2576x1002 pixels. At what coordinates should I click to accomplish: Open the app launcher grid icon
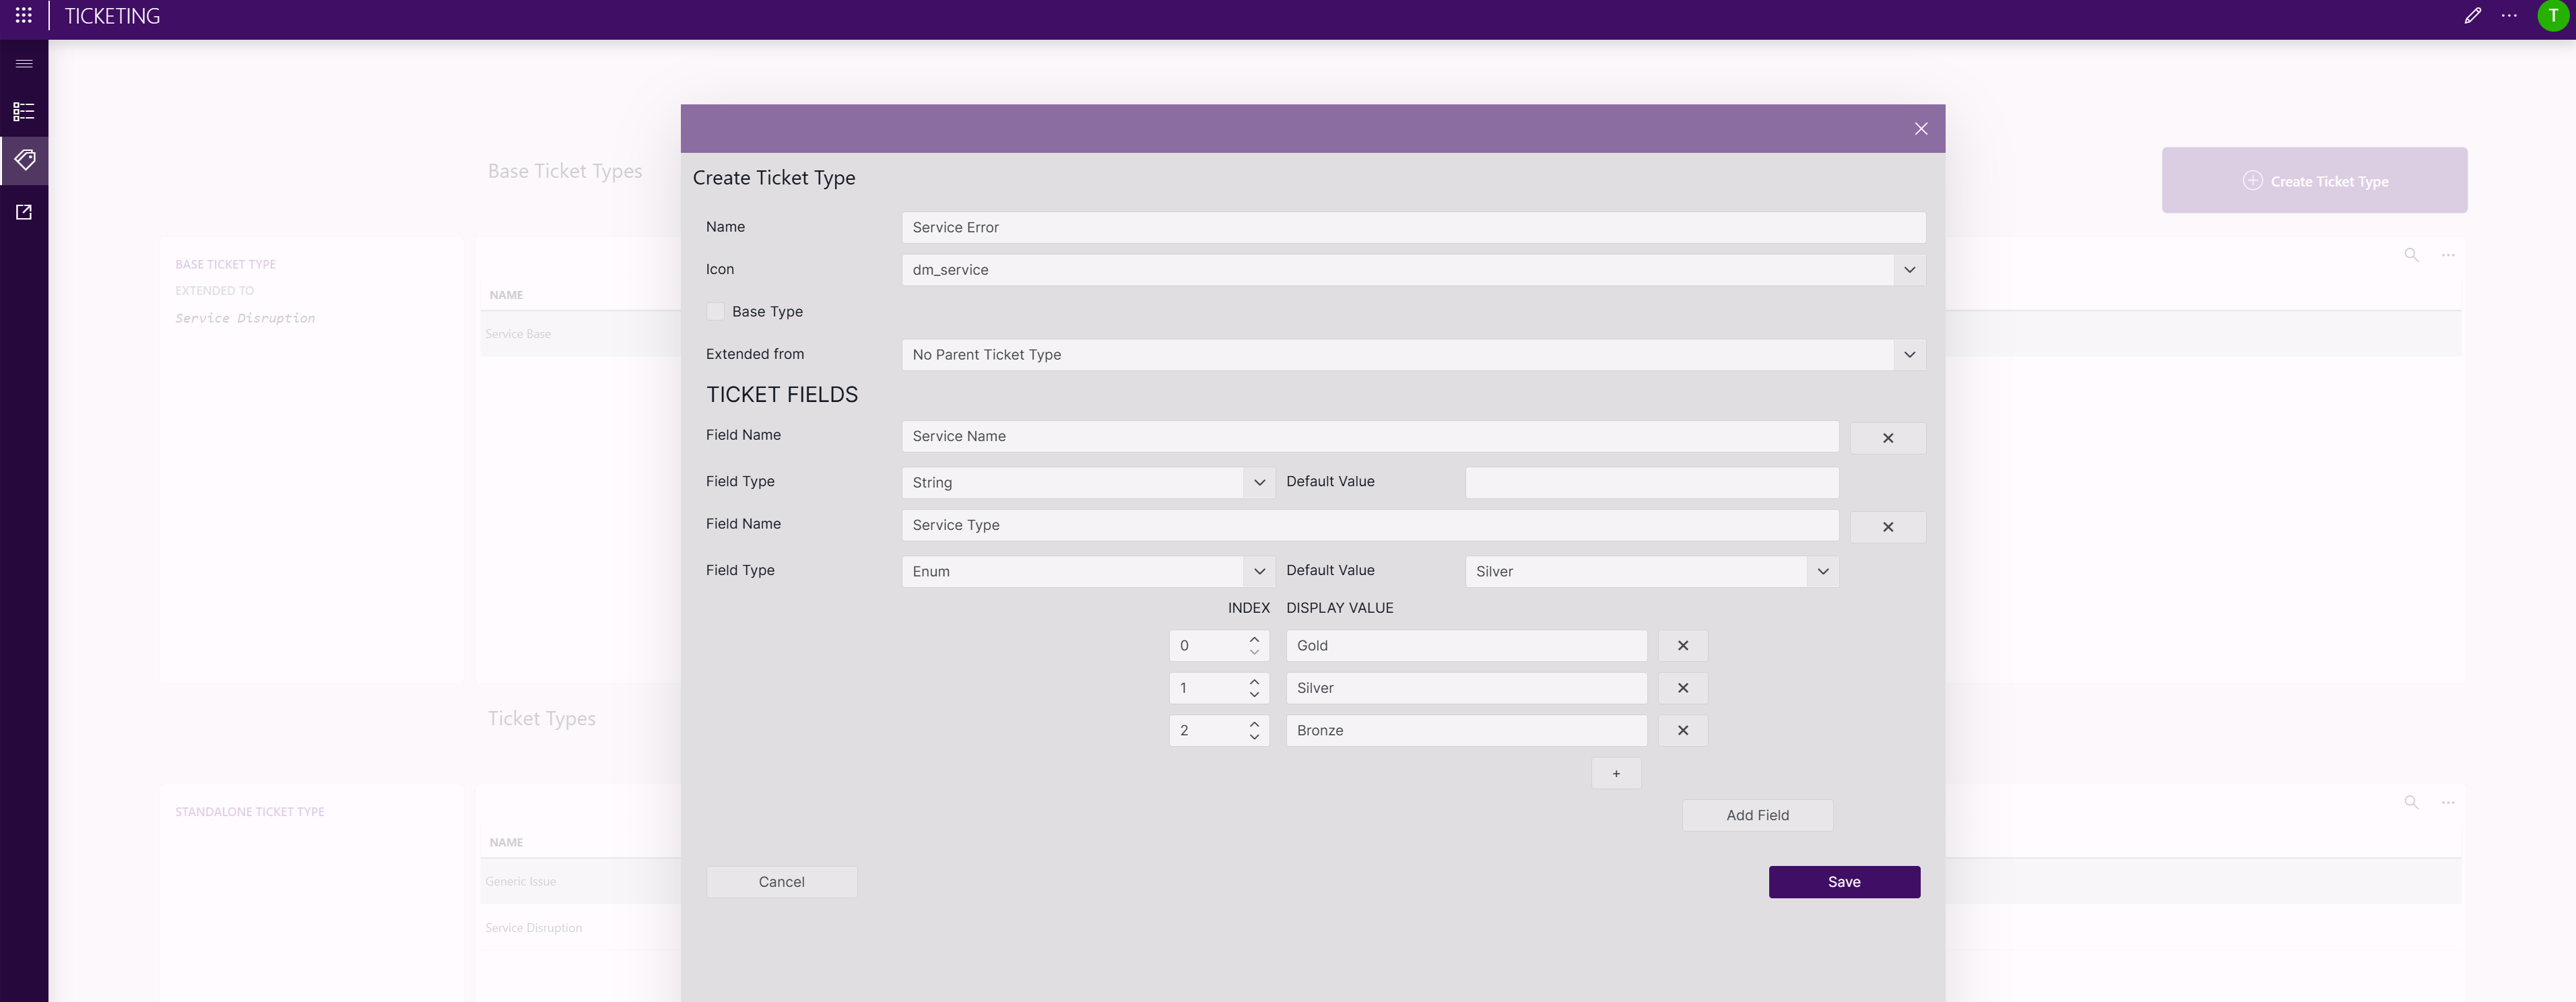point(24,15)
